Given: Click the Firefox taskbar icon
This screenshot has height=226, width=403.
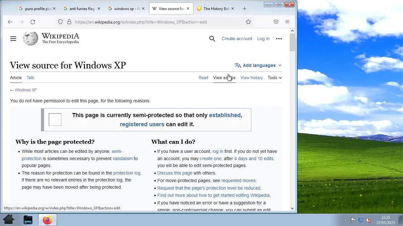Looking at the screenshot, I should coord(48,220).
